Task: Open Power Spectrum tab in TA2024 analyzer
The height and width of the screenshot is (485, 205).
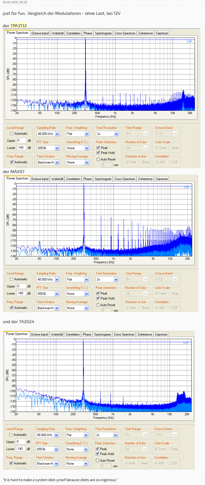Action: coord(17,334)
